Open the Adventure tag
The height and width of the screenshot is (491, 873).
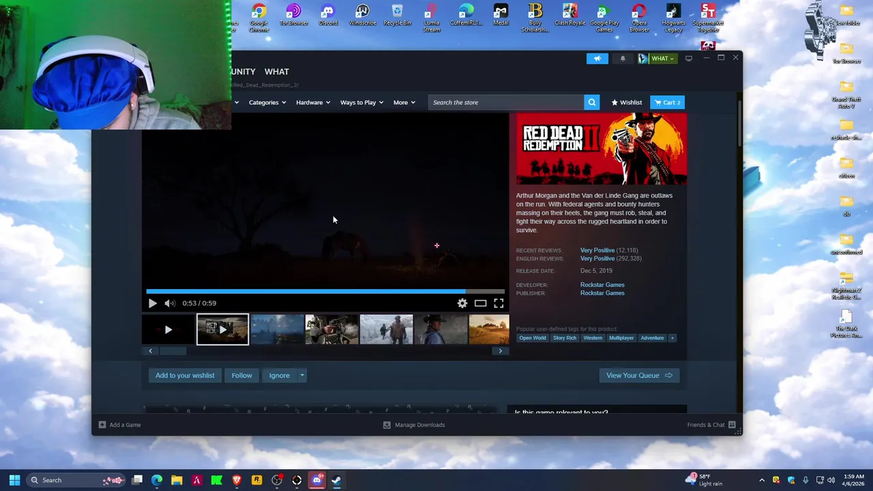tap(652, 338)
